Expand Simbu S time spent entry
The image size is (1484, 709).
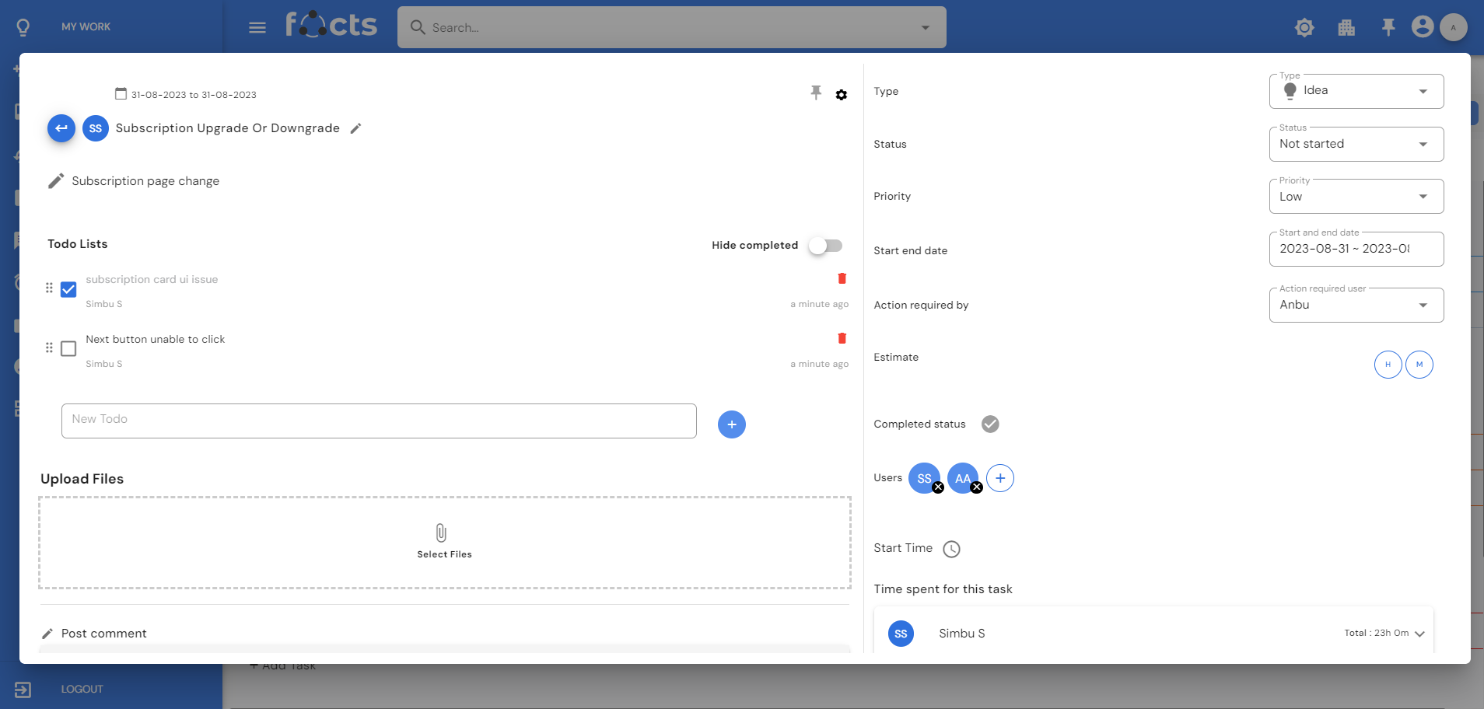(x=1419, y=634)
